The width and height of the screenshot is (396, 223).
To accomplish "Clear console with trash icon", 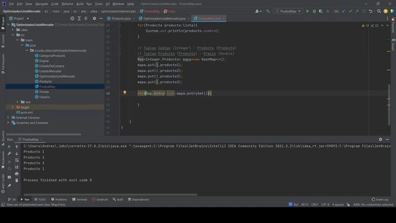I will pyautogui.click(x=17, y=180).
